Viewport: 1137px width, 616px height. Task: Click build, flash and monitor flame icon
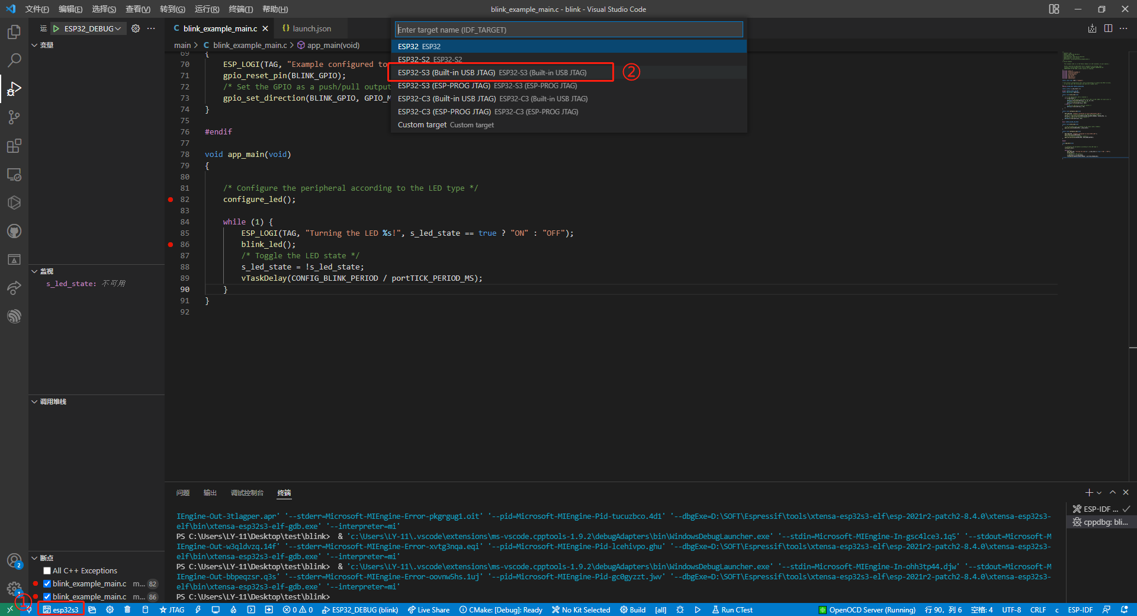point(233,609)
